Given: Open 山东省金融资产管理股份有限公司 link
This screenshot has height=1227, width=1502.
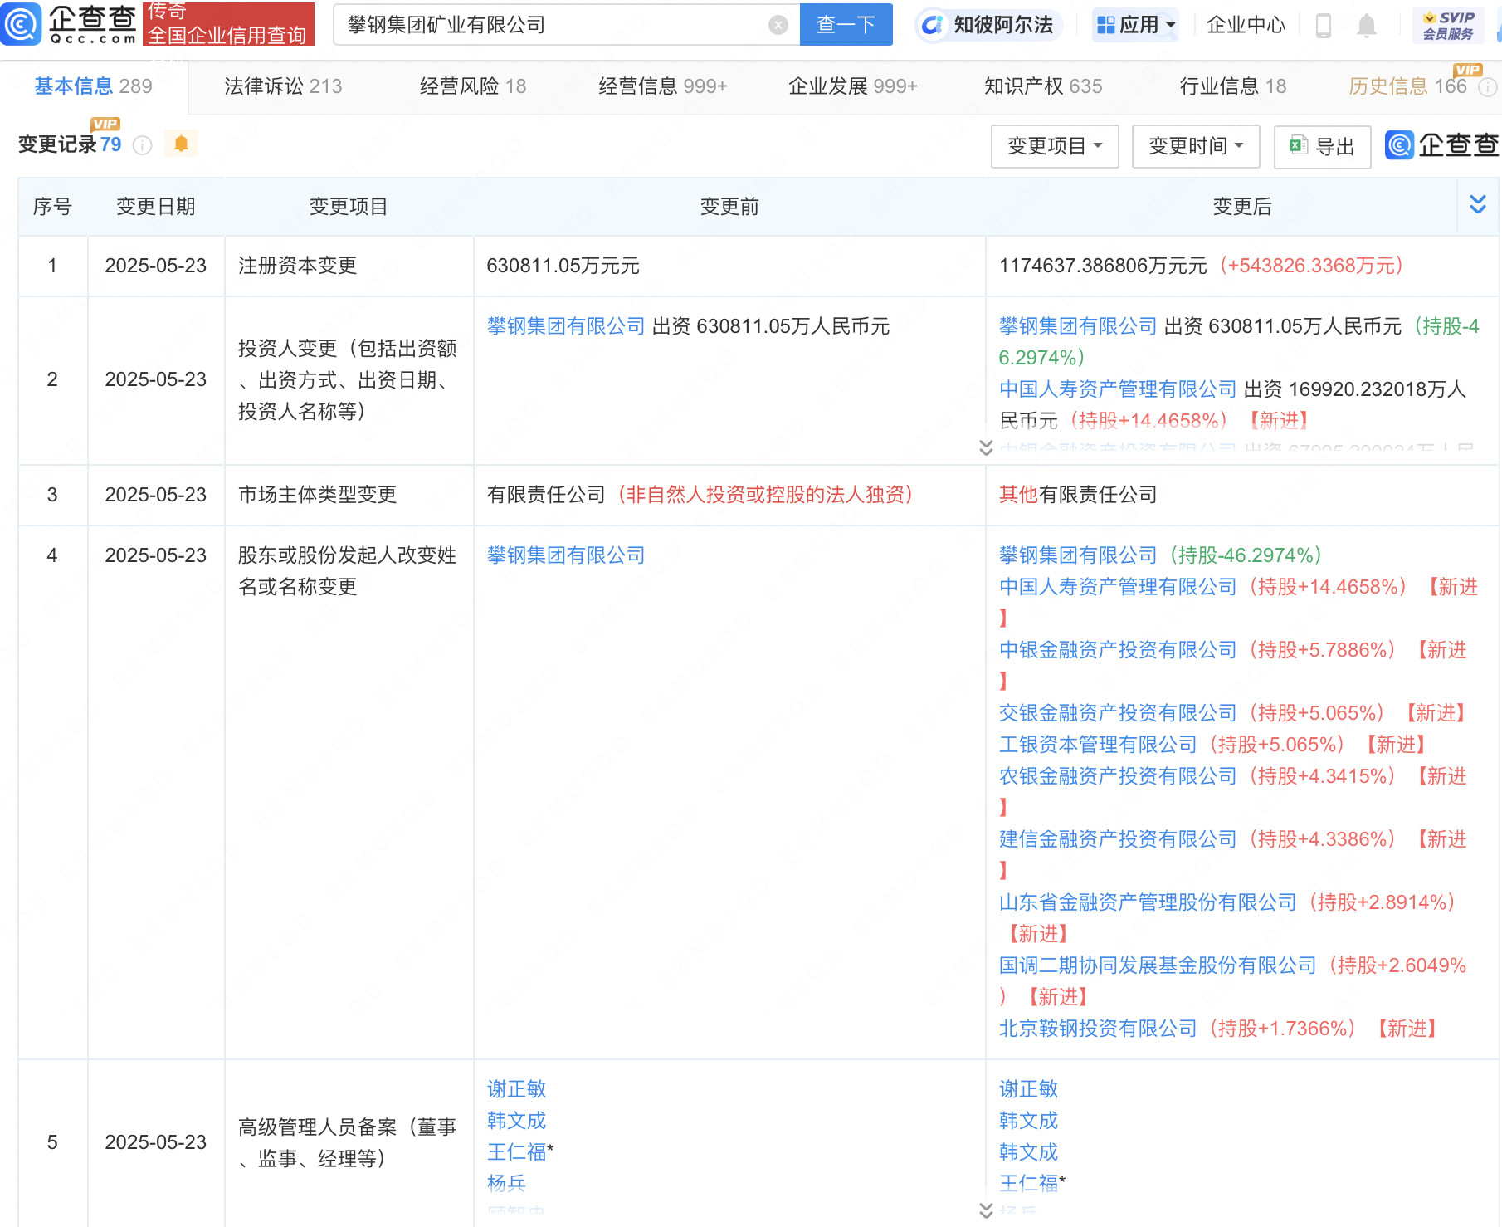Looking at the screenshot, I should [x=1148, y=902].
